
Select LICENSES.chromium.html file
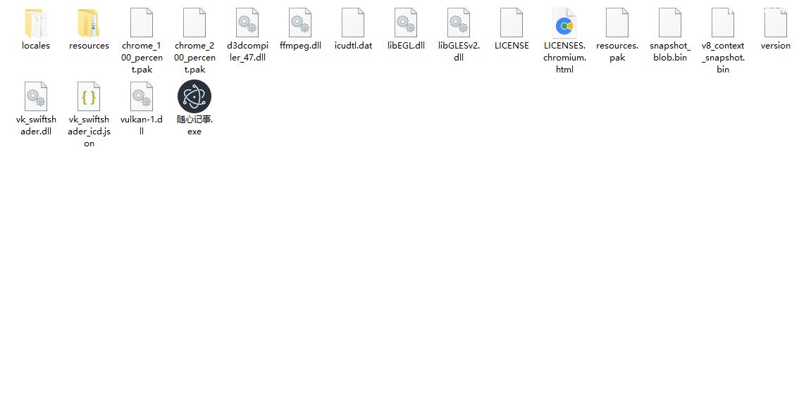[x=564, y=24]
